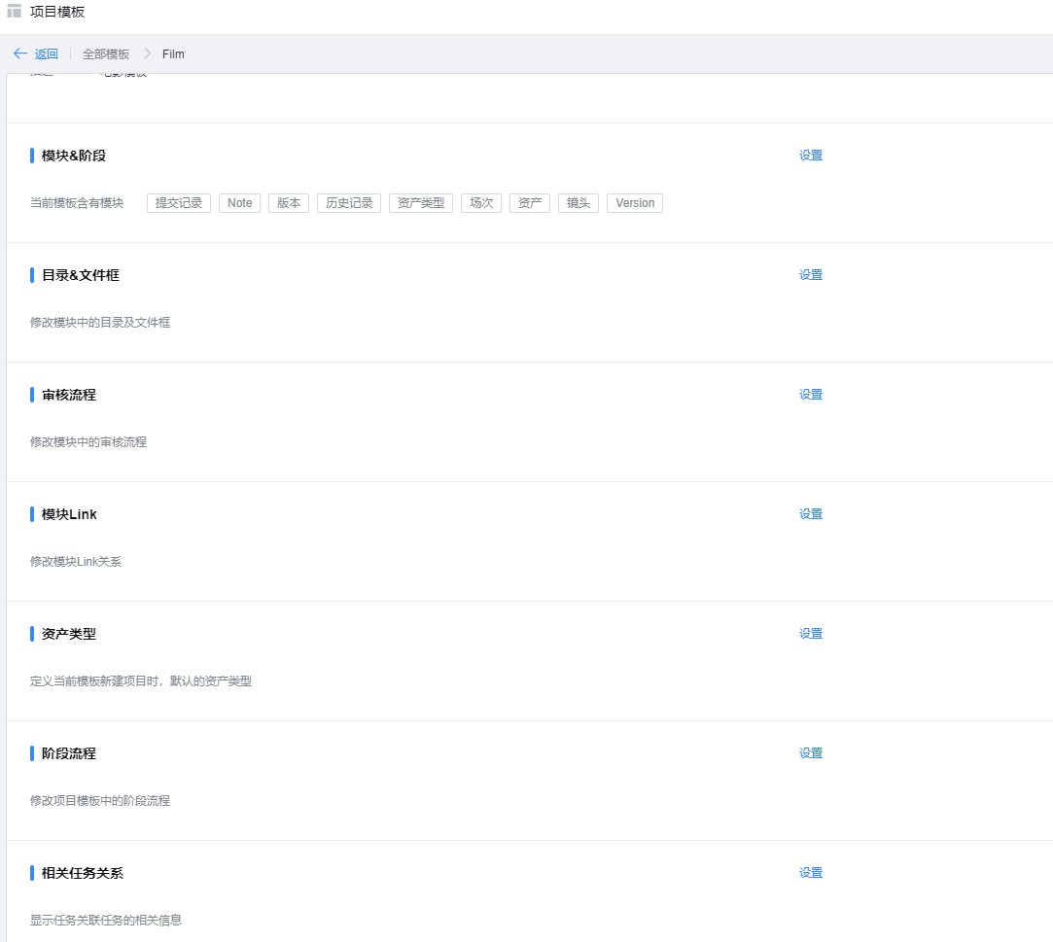The image size is (1053, 942).
Task: Select the Note module tag
Action: (240, 203)
